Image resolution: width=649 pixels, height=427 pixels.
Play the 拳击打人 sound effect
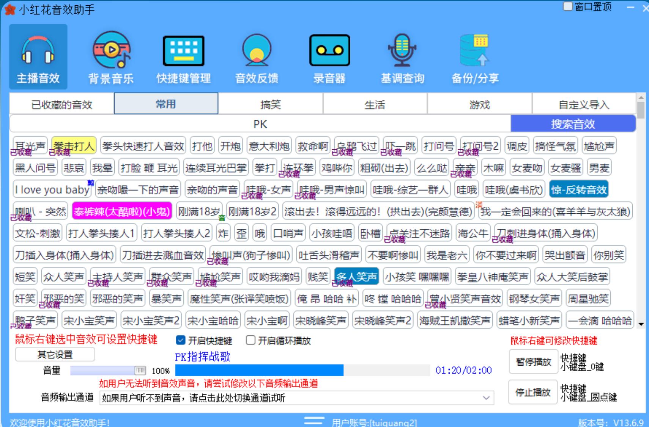pos(74,146)
